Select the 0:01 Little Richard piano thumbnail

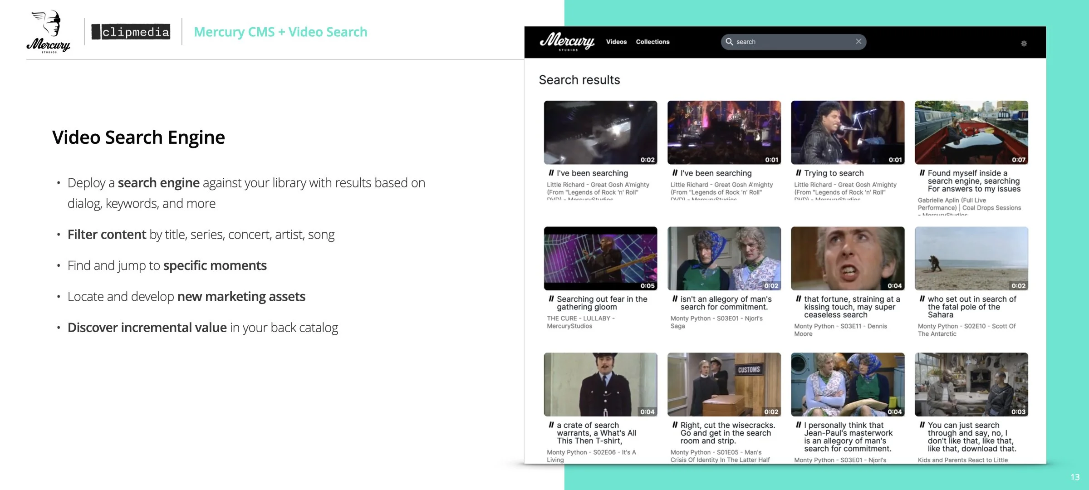(847, 132)
